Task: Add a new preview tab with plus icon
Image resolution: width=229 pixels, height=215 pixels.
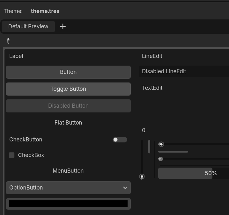Action: (x=63, y=26)
